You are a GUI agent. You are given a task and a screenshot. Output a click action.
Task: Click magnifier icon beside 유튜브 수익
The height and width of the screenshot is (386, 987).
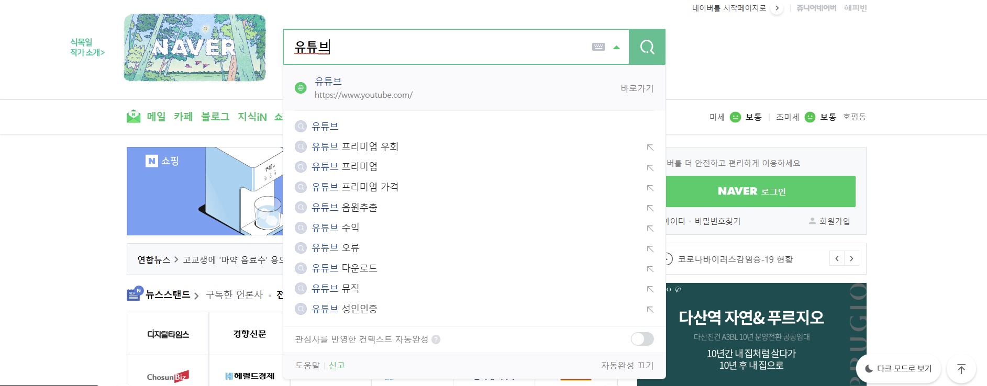coord(301,228)
